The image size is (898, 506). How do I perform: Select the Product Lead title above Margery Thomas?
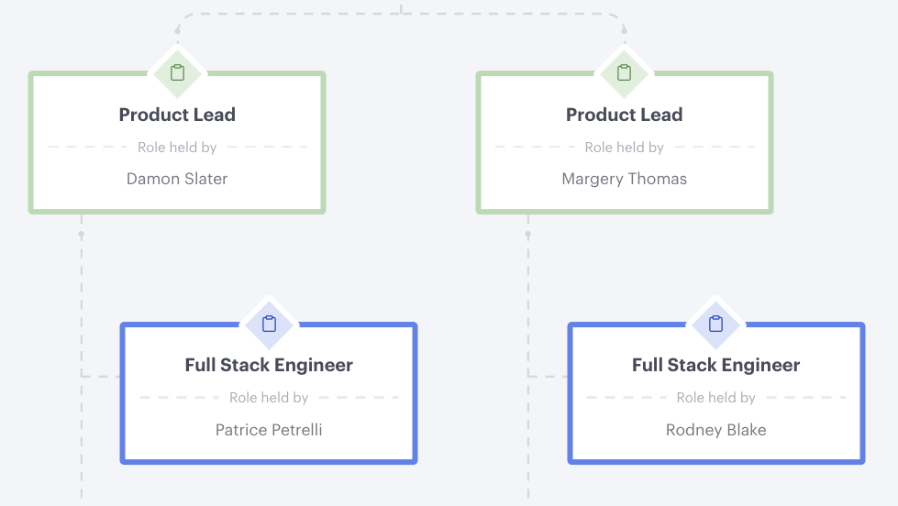point(624,115)
